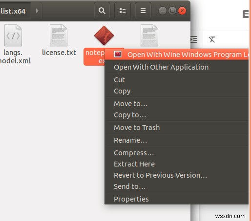Open Properties from the context menu
The height and width of the screenshot is (221, 251).
[177, 199]
